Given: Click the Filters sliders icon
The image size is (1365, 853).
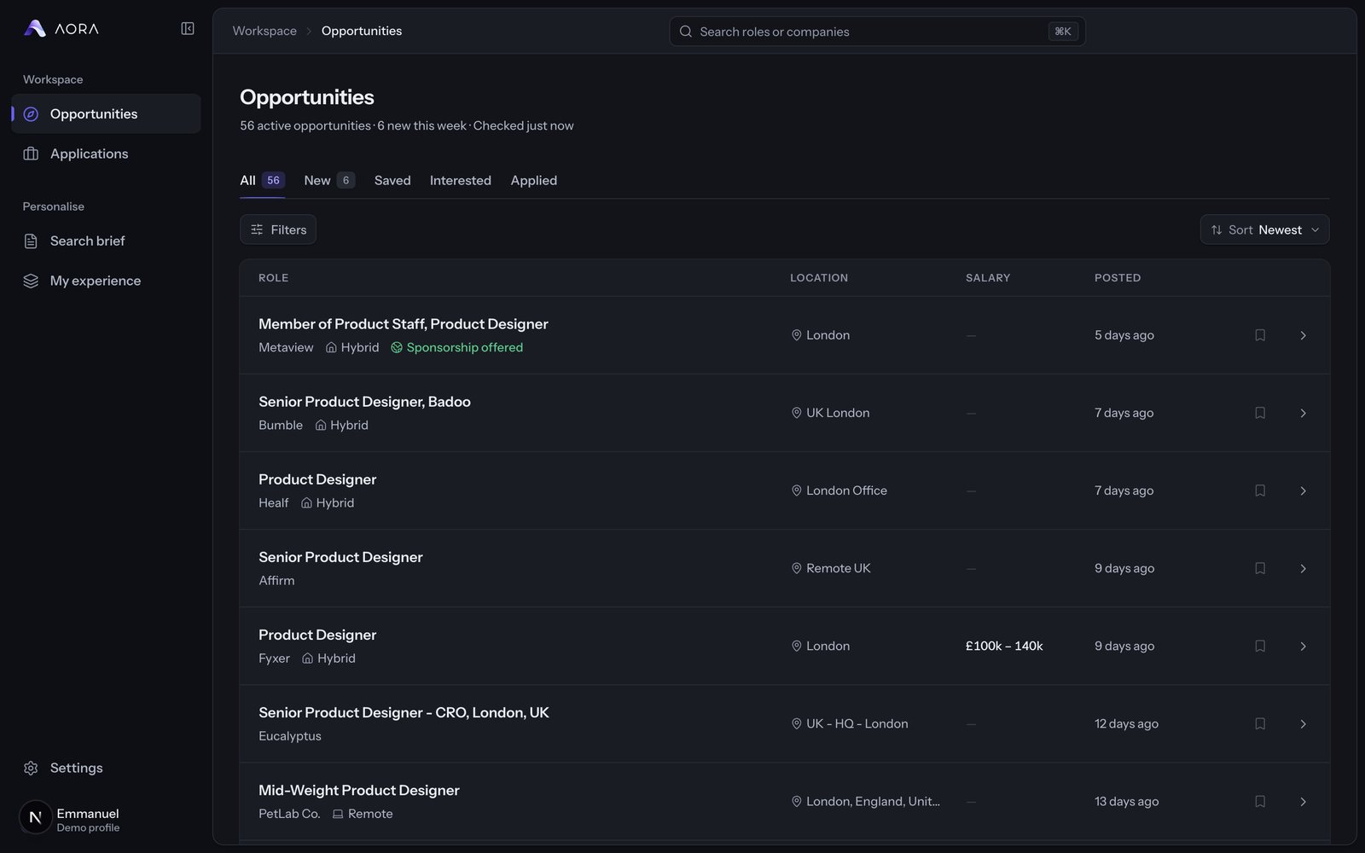Looking at the screenshot, I should 257,229.
